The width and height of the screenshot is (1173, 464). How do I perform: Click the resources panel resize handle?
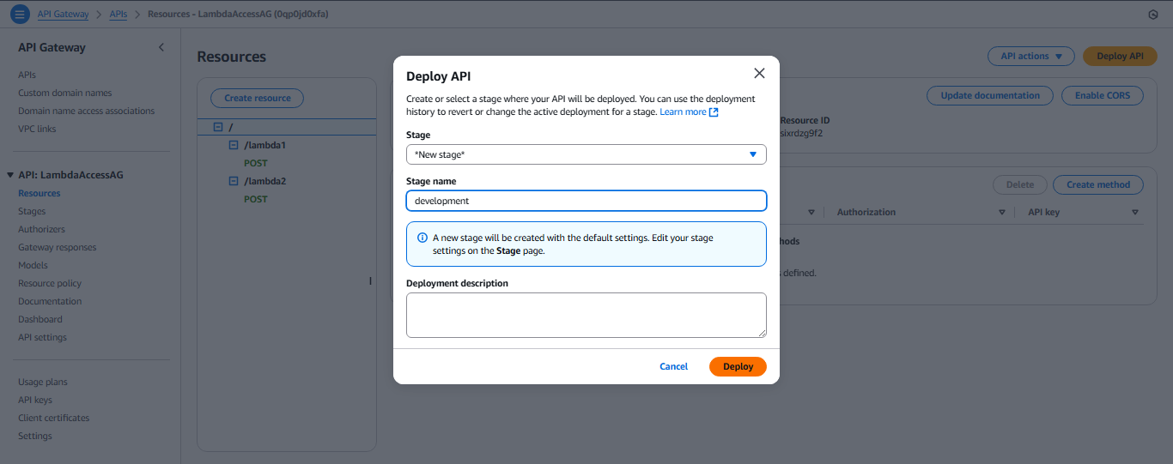click(x=371, y=280)
